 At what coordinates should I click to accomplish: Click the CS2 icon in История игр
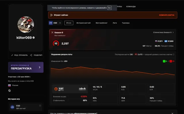(12, 107)
